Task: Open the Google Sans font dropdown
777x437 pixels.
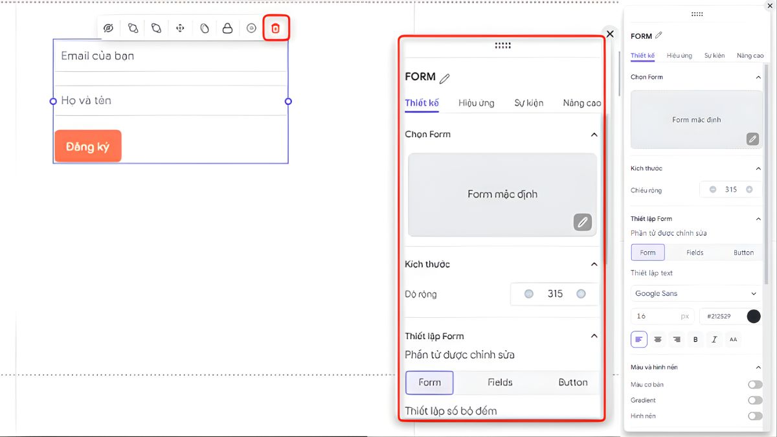Action: pyautogui.click(x=695, y=293)
